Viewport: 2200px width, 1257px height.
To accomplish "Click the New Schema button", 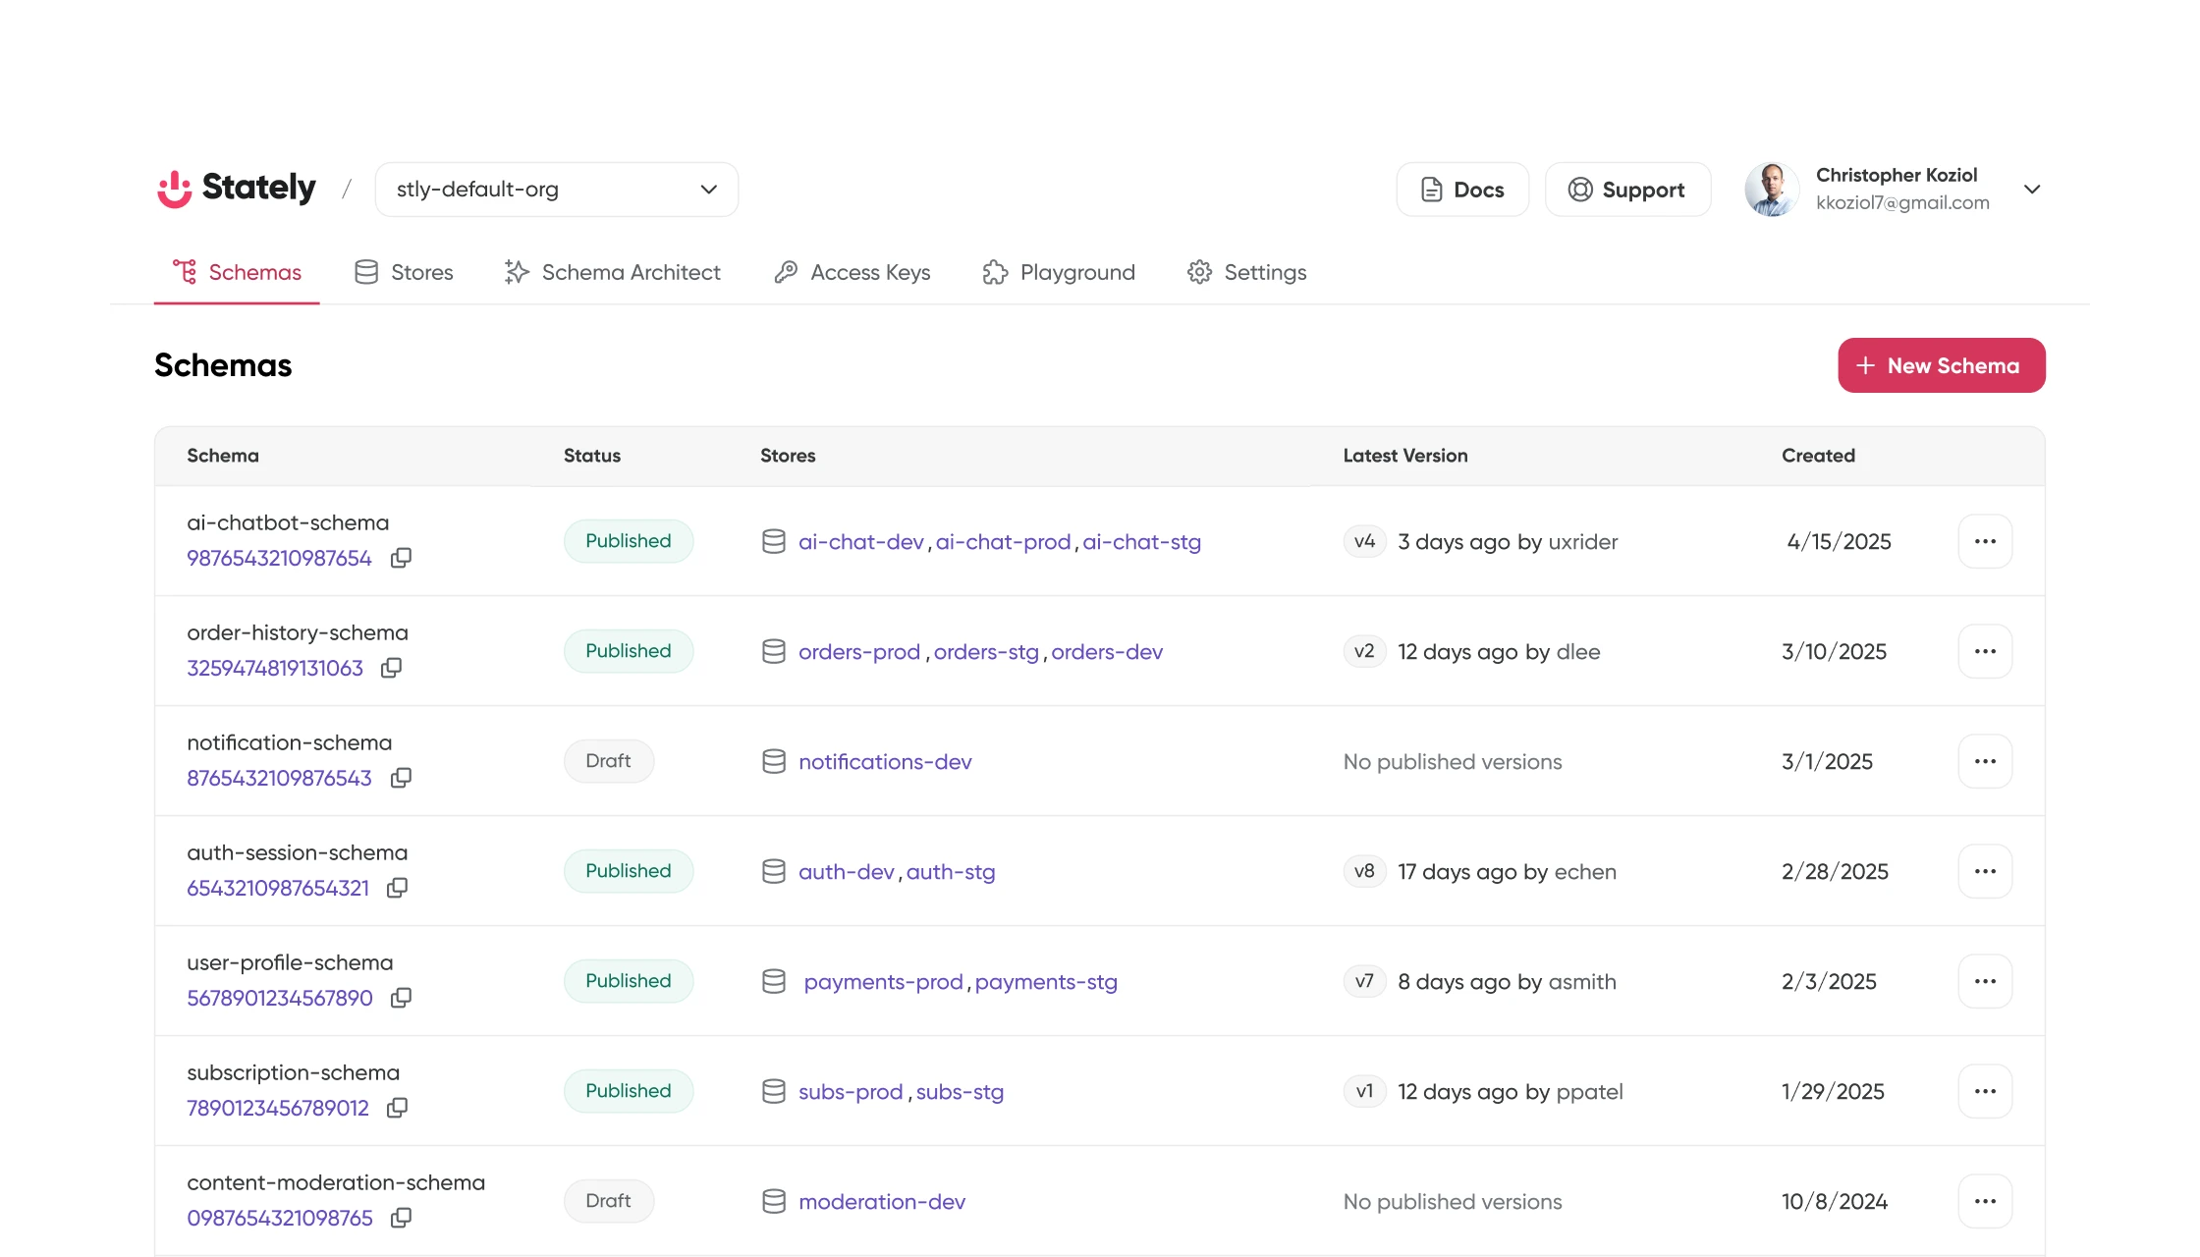I will tap(1942, 365).
